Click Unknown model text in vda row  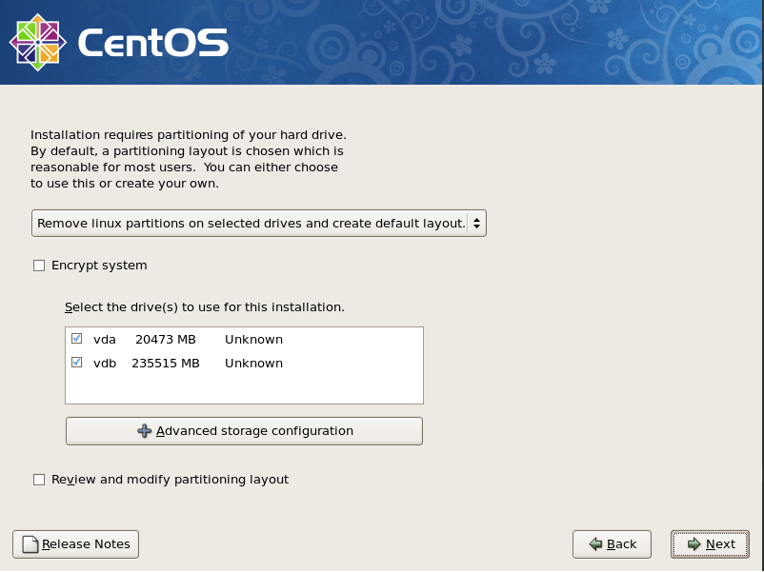(253, 340)
